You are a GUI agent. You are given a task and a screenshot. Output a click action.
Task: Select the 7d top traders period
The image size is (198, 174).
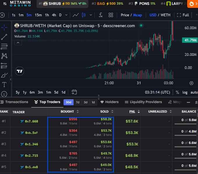click(77, 102)
